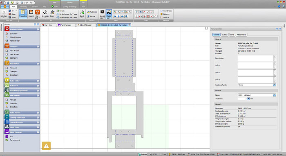Open the Material Name dropdown
The width and height of the screenshot is (286, 156).
(x=275, y=95)
